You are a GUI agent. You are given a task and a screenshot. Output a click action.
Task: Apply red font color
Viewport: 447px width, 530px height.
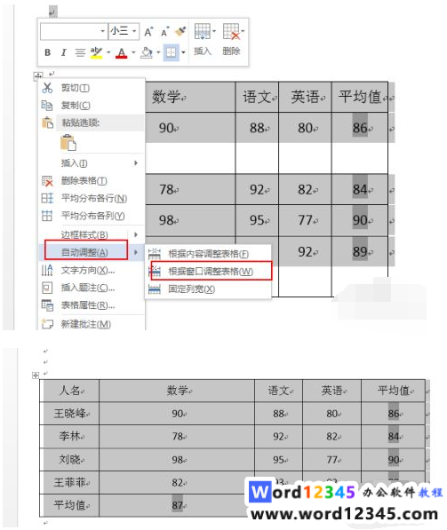[x=122, y=52]
